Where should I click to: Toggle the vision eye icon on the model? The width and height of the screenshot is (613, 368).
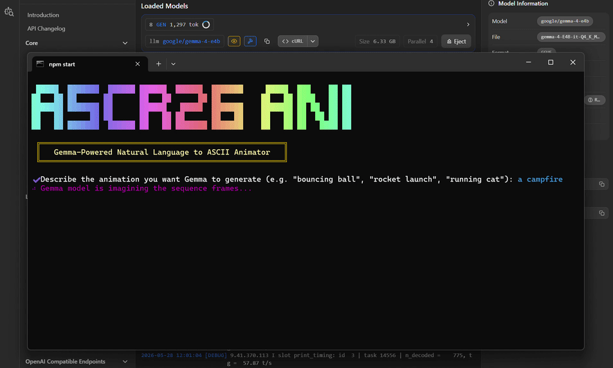coord(234,41)
